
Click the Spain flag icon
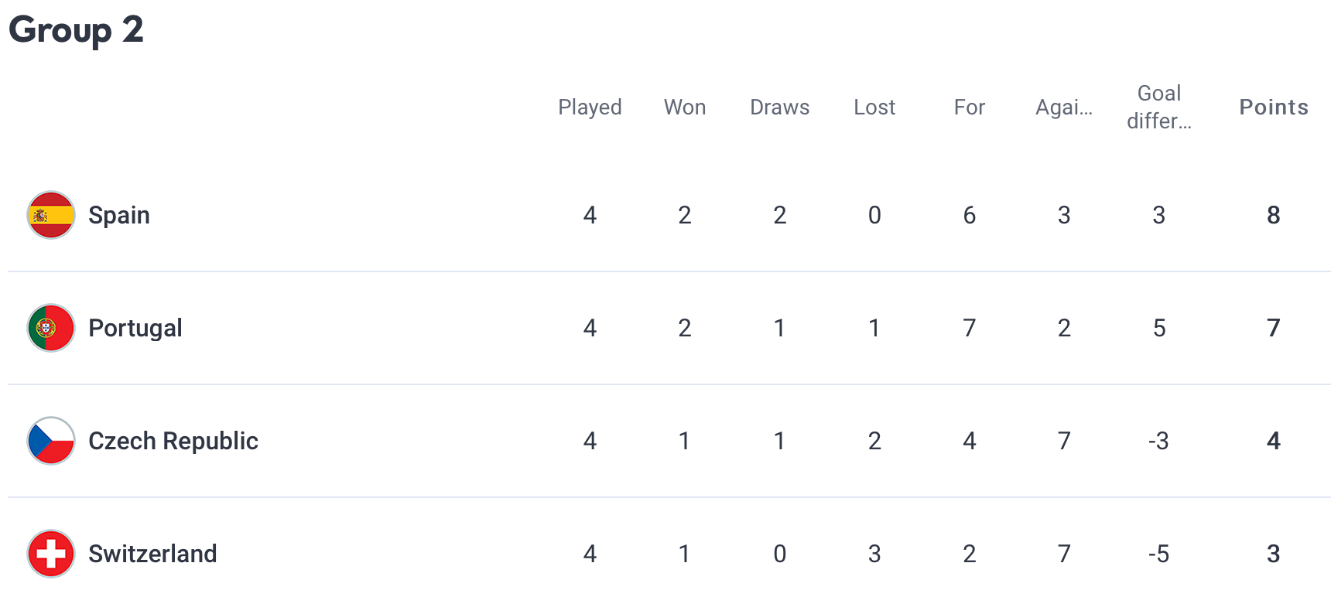tap(51, 215)
